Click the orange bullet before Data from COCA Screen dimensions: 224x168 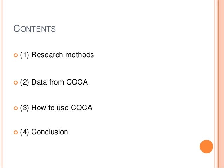point(15,83)
